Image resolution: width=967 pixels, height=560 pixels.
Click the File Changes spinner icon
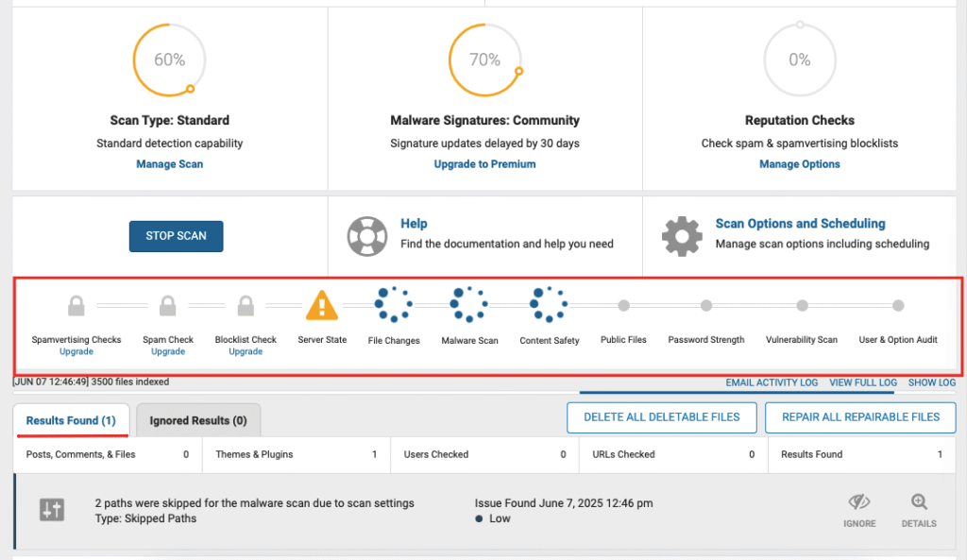tap(394, 305)
